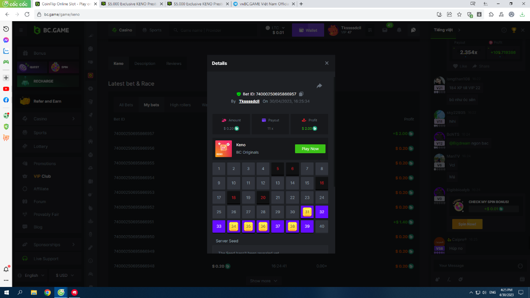The height and width of the screenshot is (298, 530).
Task: Open Messenger in the browser sidebar
Action: (6, 40)
